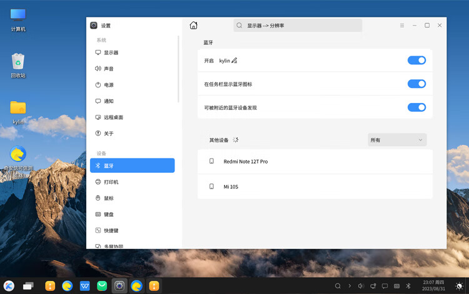Disable 可被附近的蓝牙设备发现 switch
Image resolution: width=469 pixels, height=294 pixels.
click(416, 107)
